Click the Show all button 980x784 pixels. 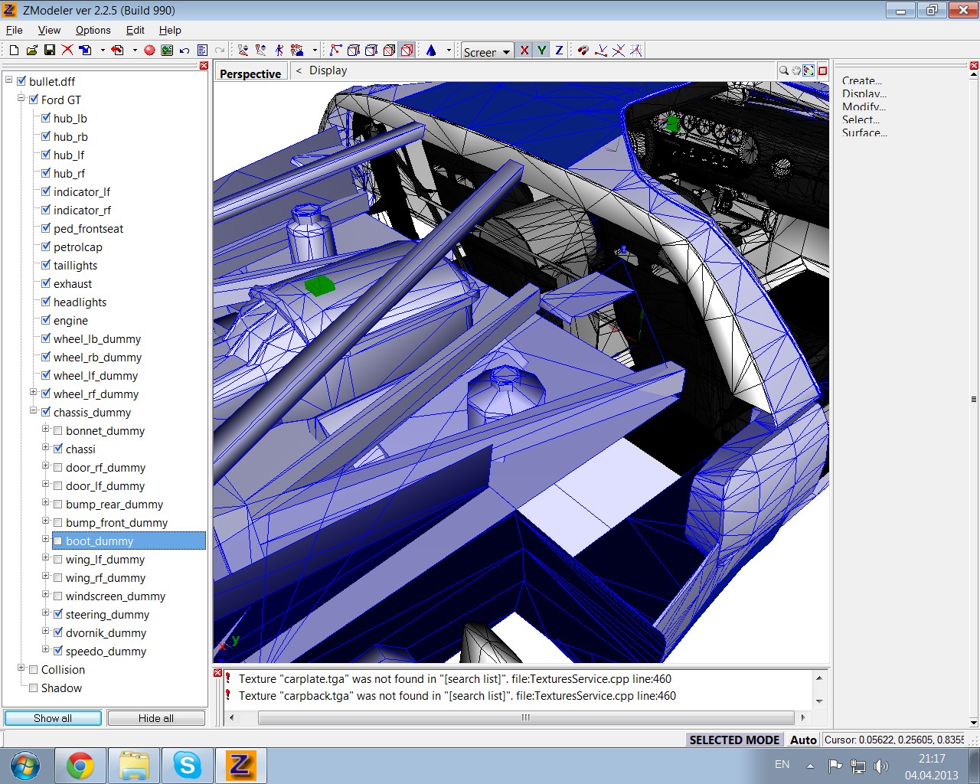pyautogui.click(x=53, y=718)
